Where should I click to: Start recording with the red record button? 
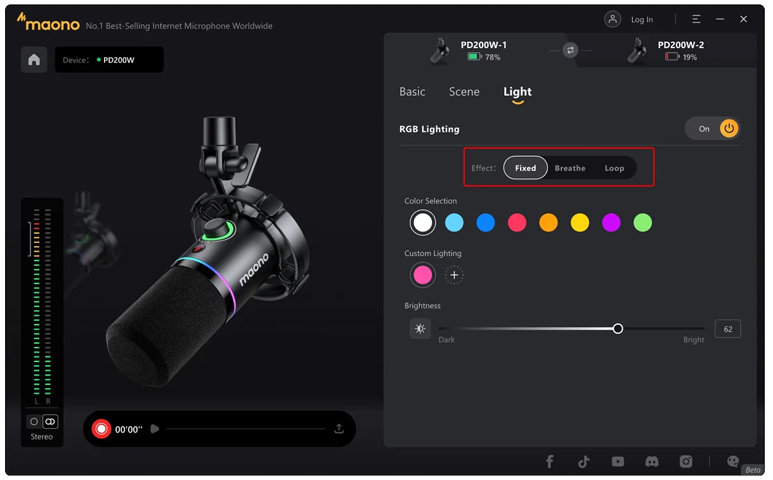click(101, 429)
